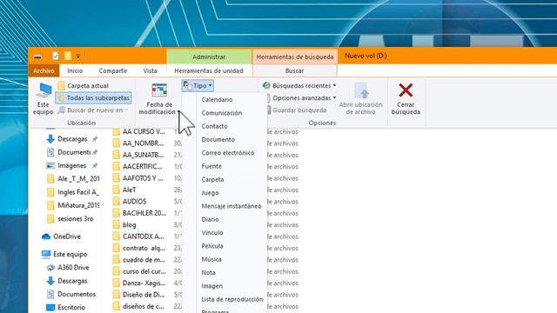Click Herramientas de búsqueda contextual header
This screenshot has height=313, width=557.
[x=295, y=57]
